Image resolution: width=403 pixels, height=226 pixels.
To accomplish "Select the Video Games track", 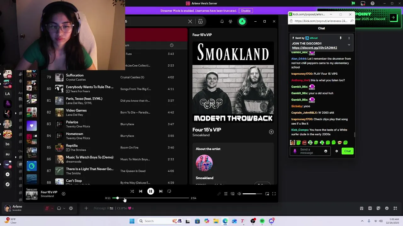I will coord(113,112).
